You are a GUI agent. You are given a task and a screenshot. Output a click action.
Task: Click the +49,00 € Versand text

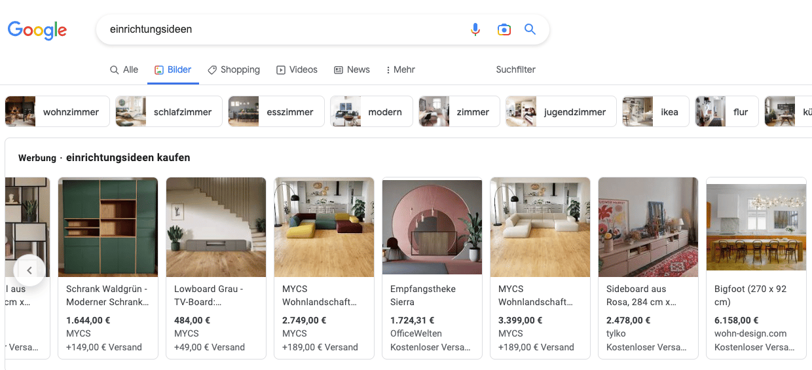point(210,347)
